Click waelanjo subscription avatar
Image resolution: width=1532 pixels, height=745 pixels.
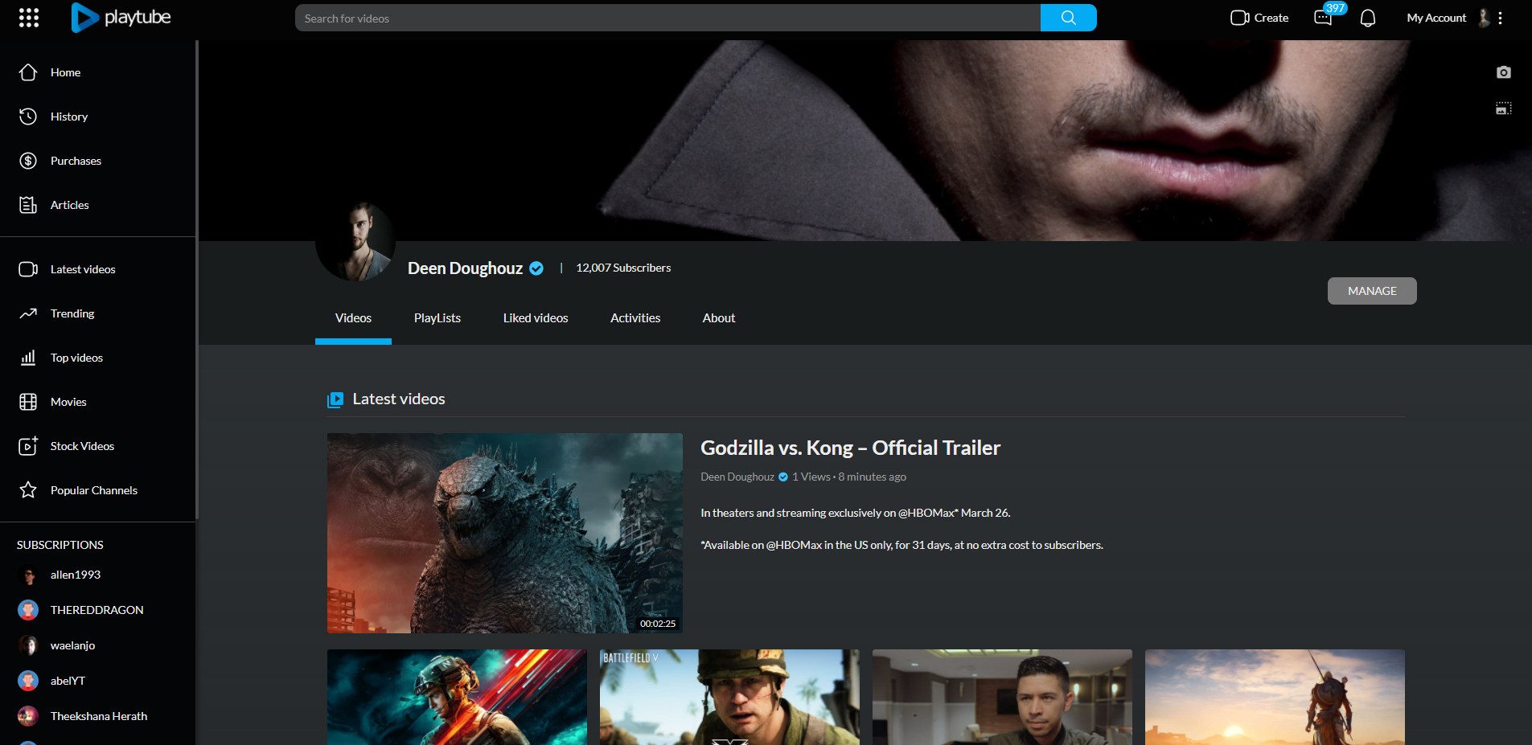(28, 645)
